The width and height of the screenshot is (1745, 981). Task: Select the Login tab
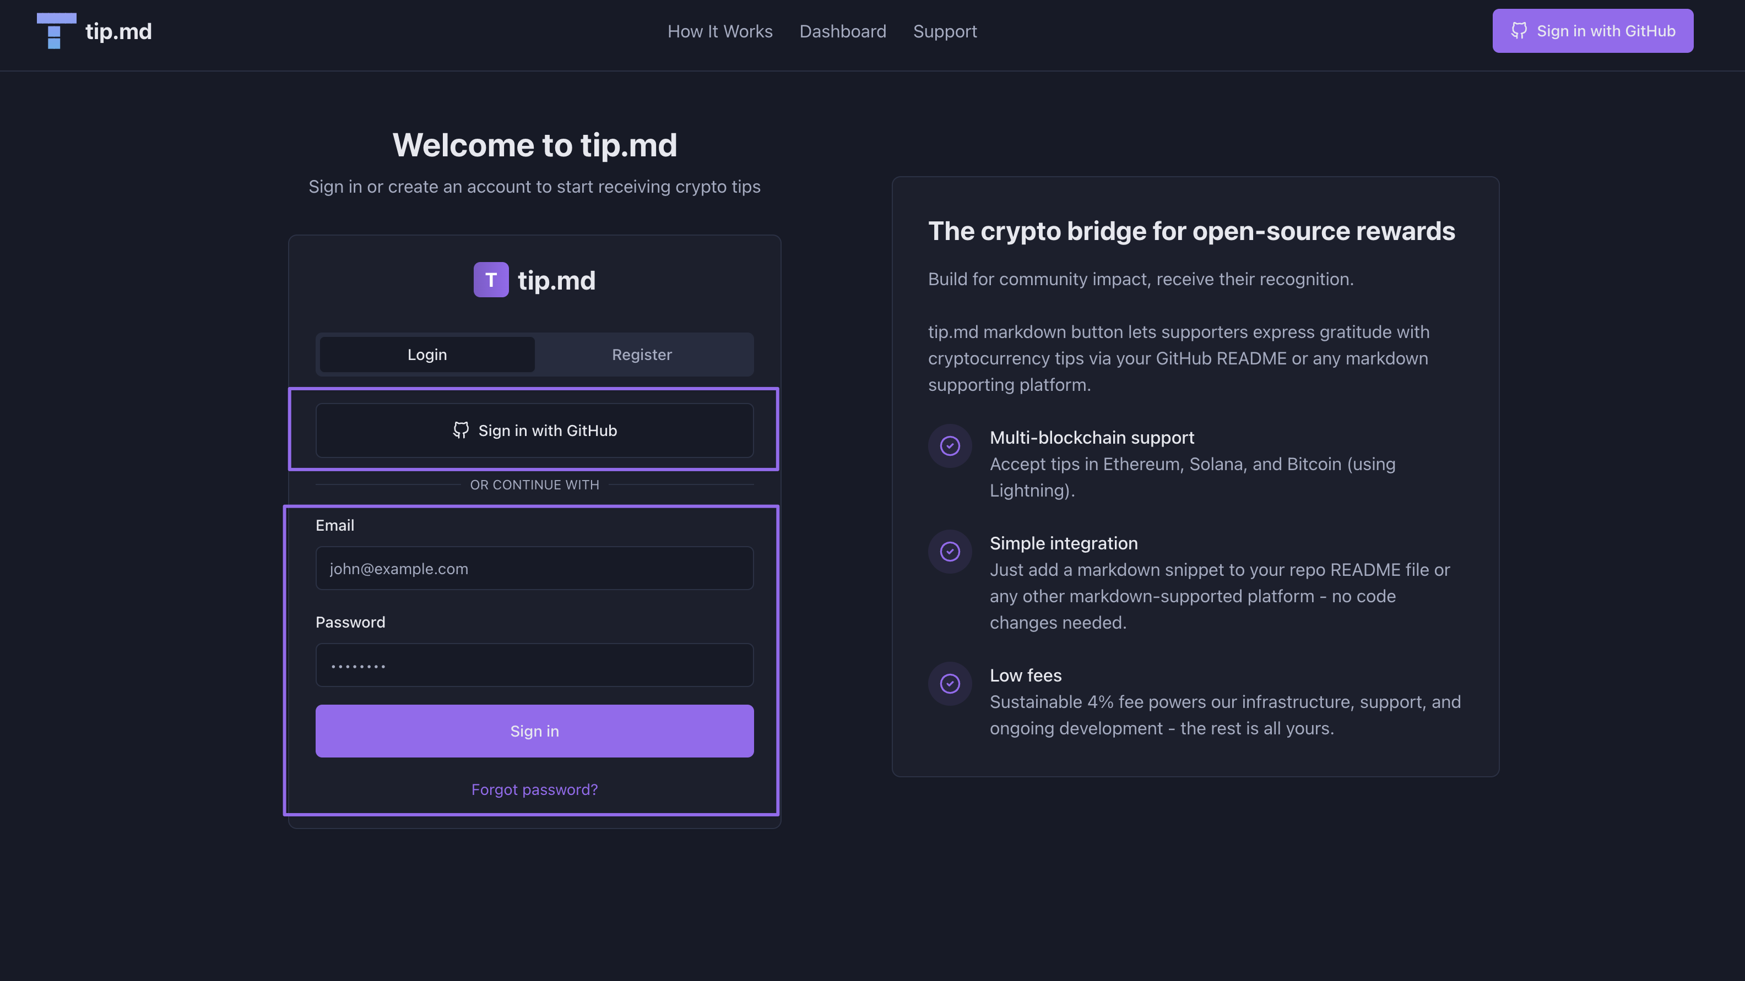click(x=427, y=355)
